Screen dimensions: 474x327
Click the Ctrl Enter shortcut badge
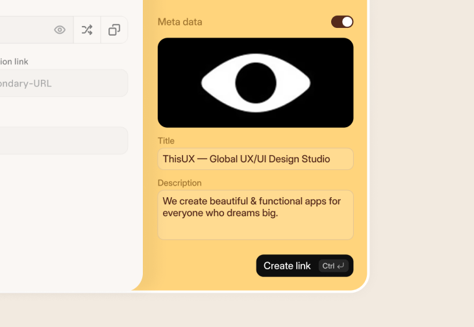pos(334,266)
